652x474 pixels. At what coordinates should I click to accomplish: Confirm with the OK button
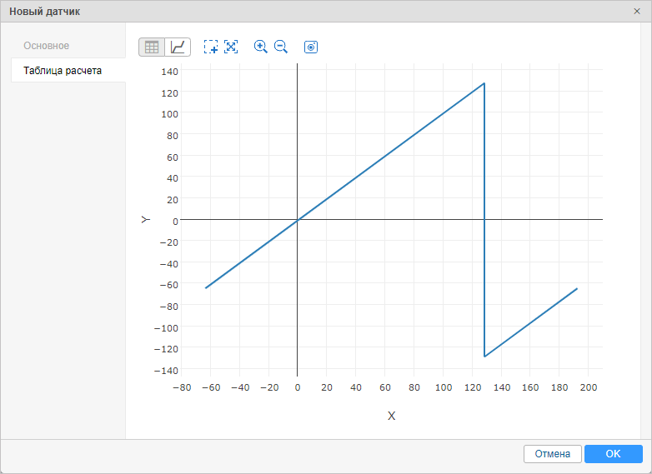pos(614,454)
